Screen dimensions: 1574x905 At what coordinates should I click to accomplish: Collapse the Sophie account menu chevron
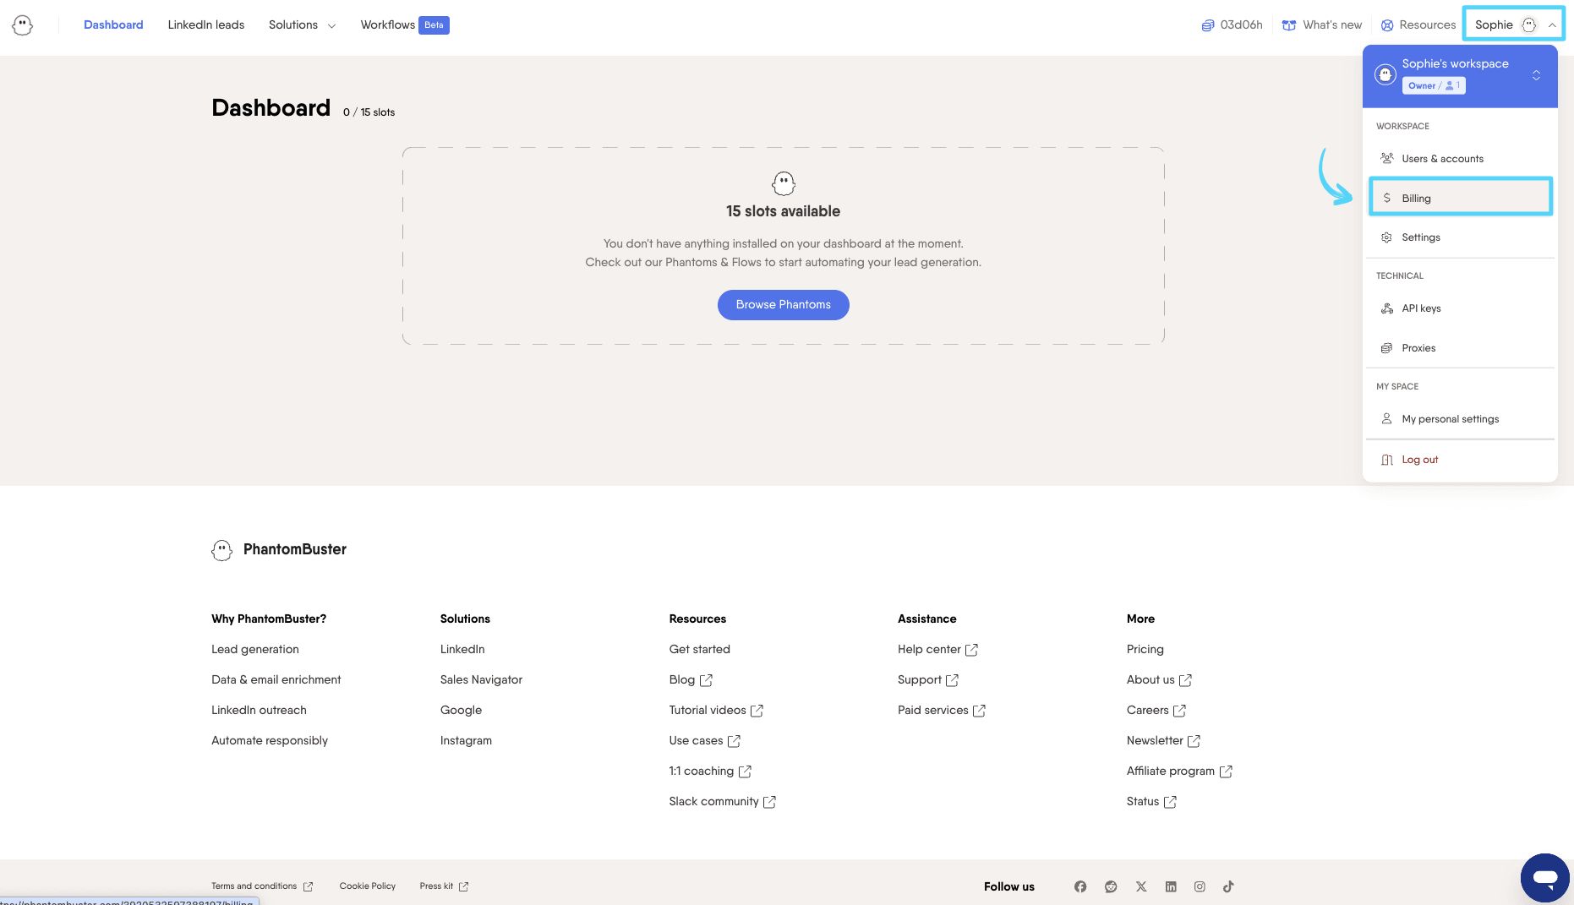(1552, 25)
